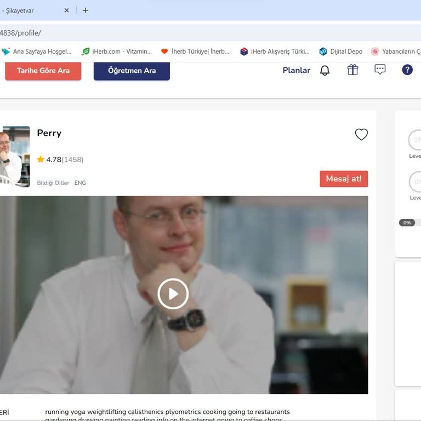
Task: Click the teacher name Perry
Action: [49, 133]
